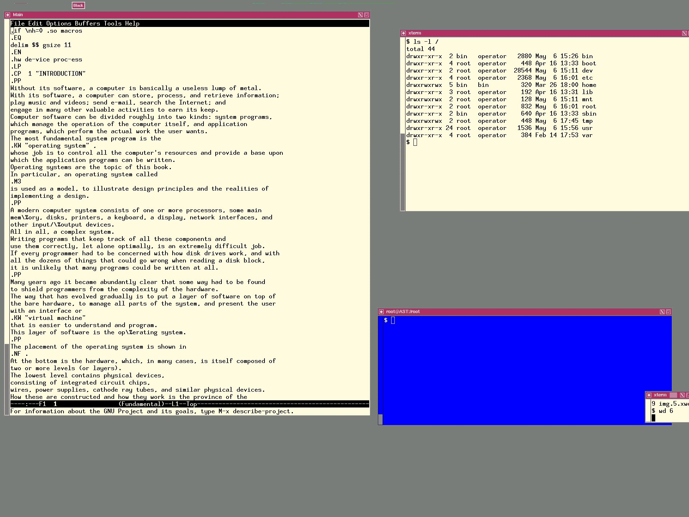The width and height of the screenshot is (689, 517).
Task: Click the small xterm's X icon
Action: coord(682,395)
